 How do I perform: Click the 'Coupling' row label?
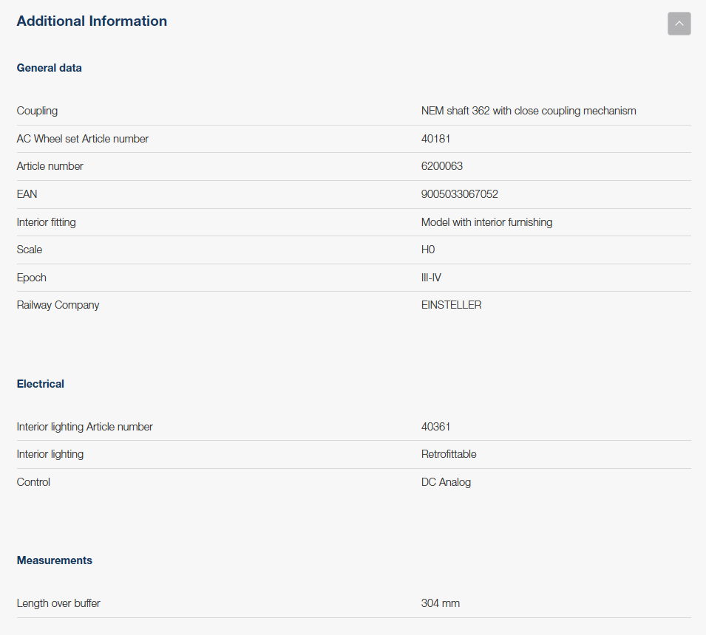37,111
